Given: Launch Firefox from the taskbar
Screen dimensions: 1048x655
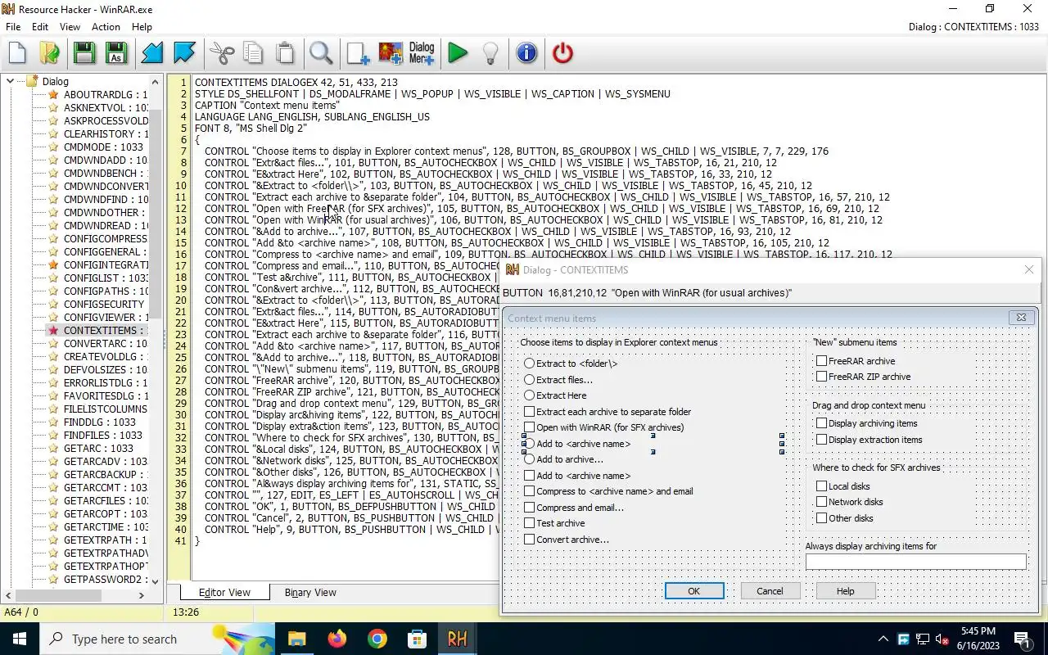Looking at the screenshot, I should tap(337, 639).
